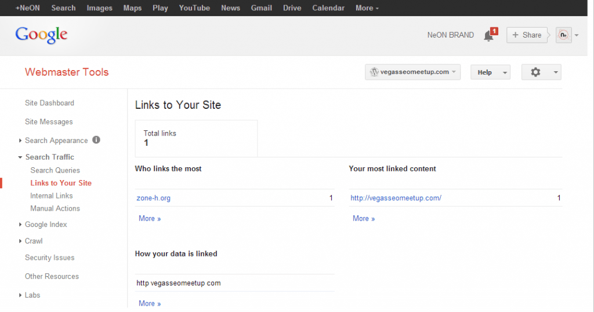Open the dropdown arrow beside the gear
The image size is (594, 312).
555,72
